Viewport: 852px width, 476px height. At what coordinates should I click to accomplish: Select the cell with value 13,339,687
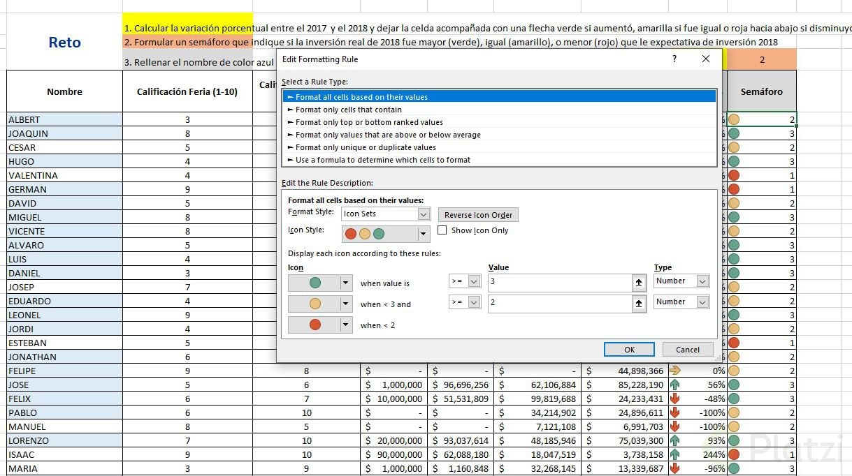(624, 468)
